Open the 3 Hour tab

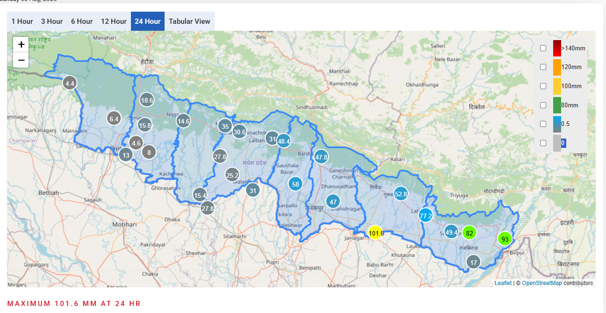click(52, 21)
